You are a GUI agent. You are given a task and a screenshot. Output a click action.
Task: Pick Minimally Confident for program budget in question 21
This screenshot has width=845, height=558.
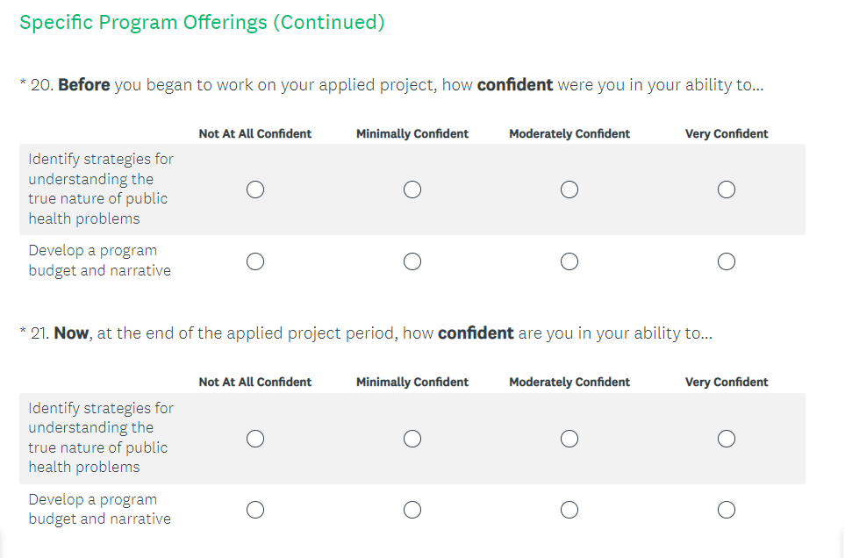(412, 510)
